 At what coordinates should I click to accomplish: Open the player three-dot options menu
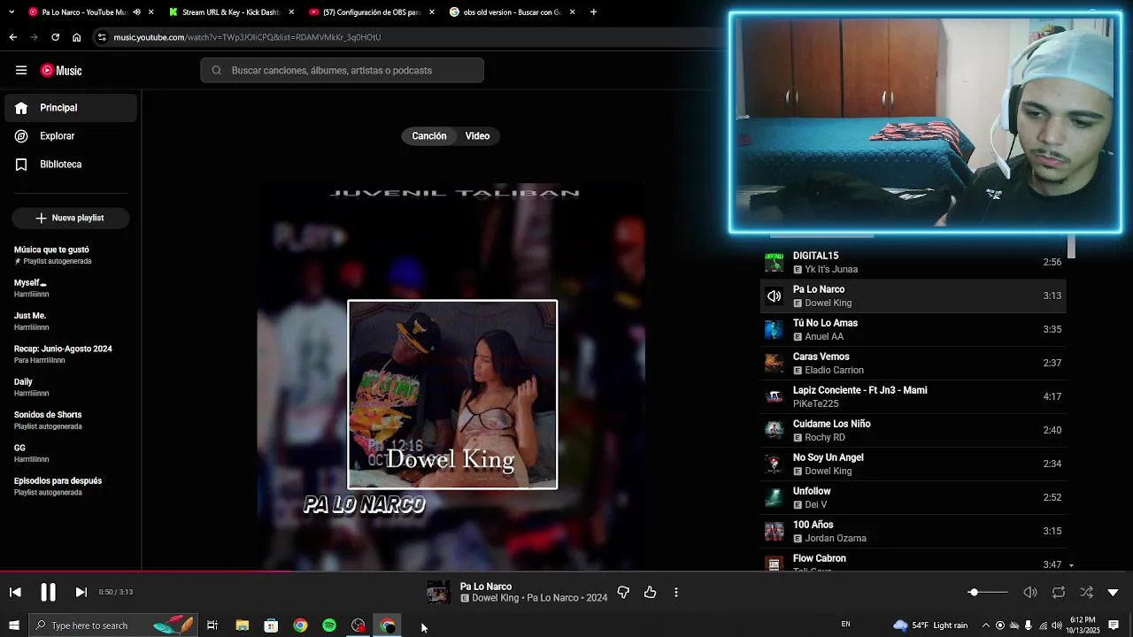click(x=676, y=592)
